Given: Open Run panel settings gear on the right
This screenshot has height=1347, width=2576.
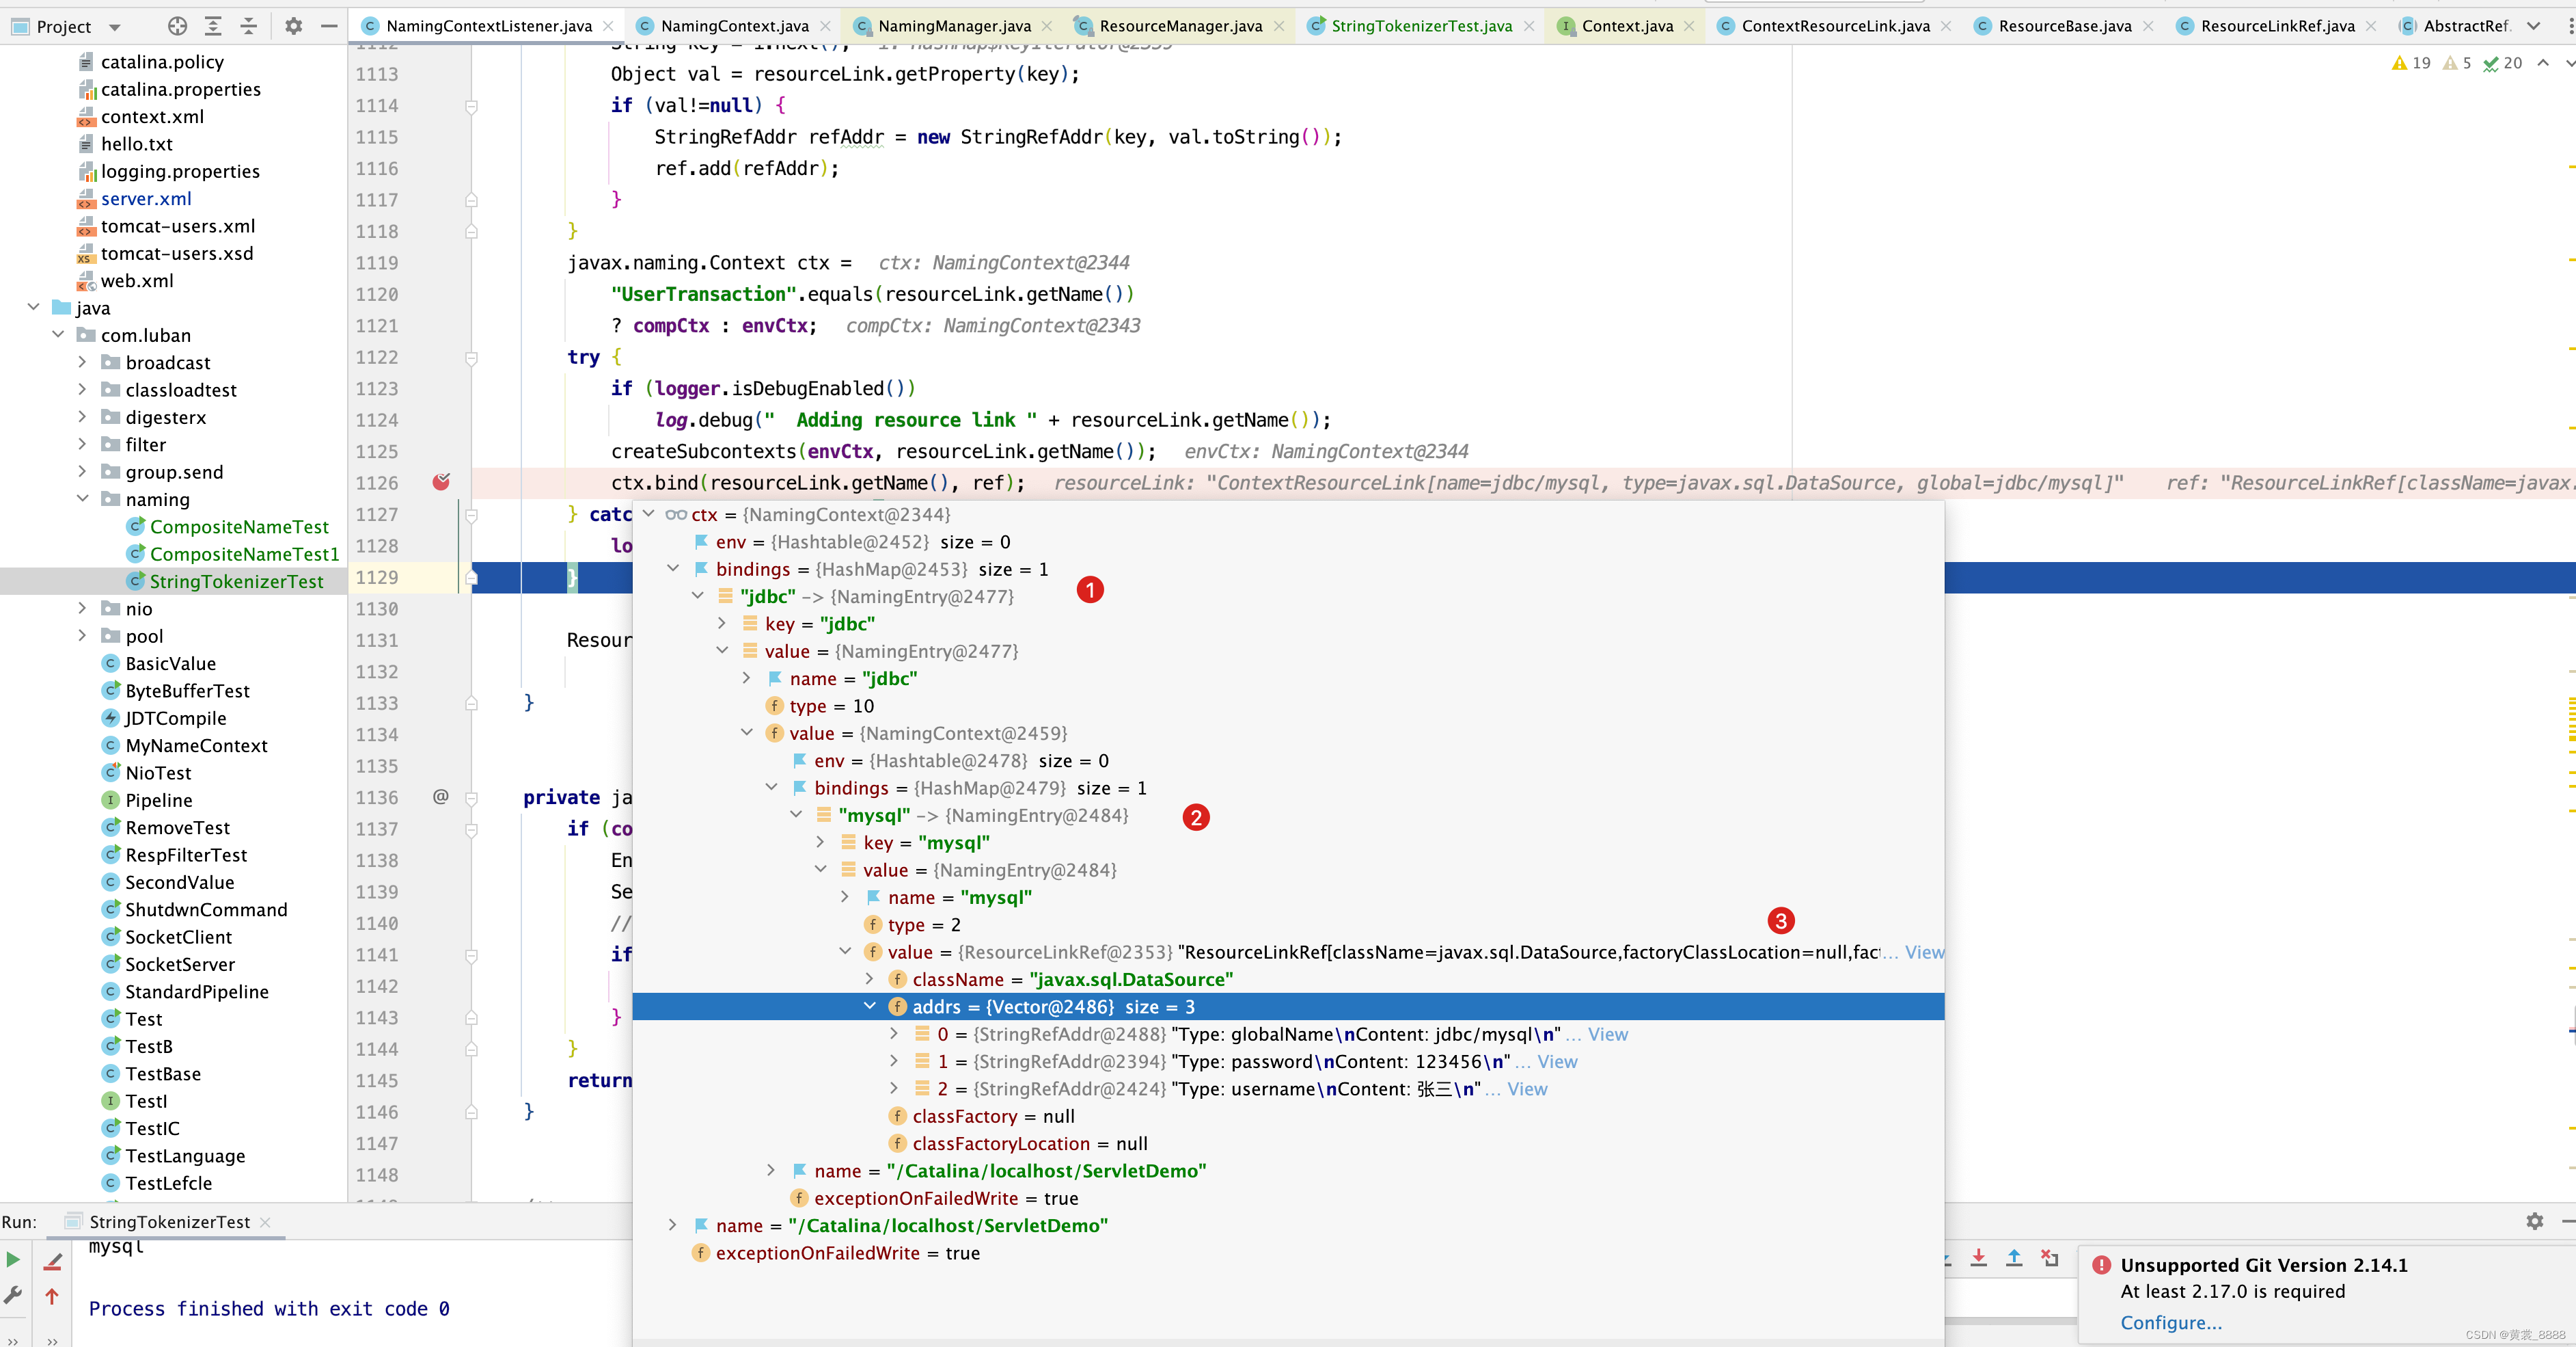Looking at the screenshot, I should pyautogui.click(x=2534, y=1221).
